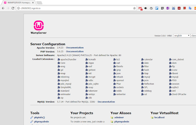
Task: Open a new browser tab
Action: click(x=40, y=3)
